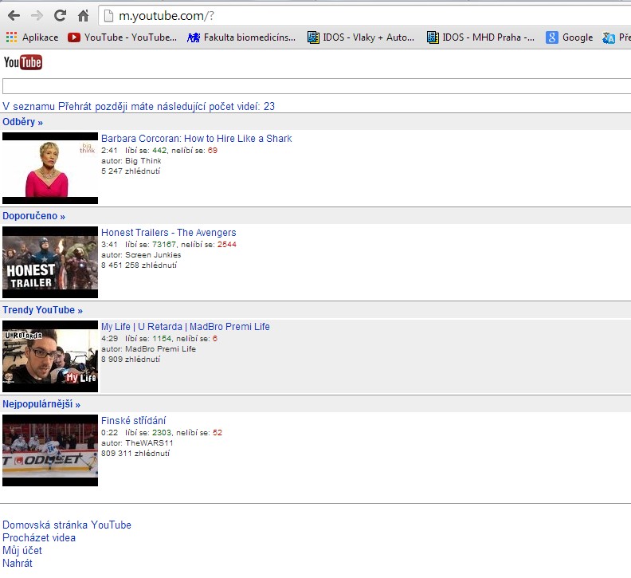Click the hockey Finské střídání thumbnail
631x578 pixels.
(x=50, y=450)
